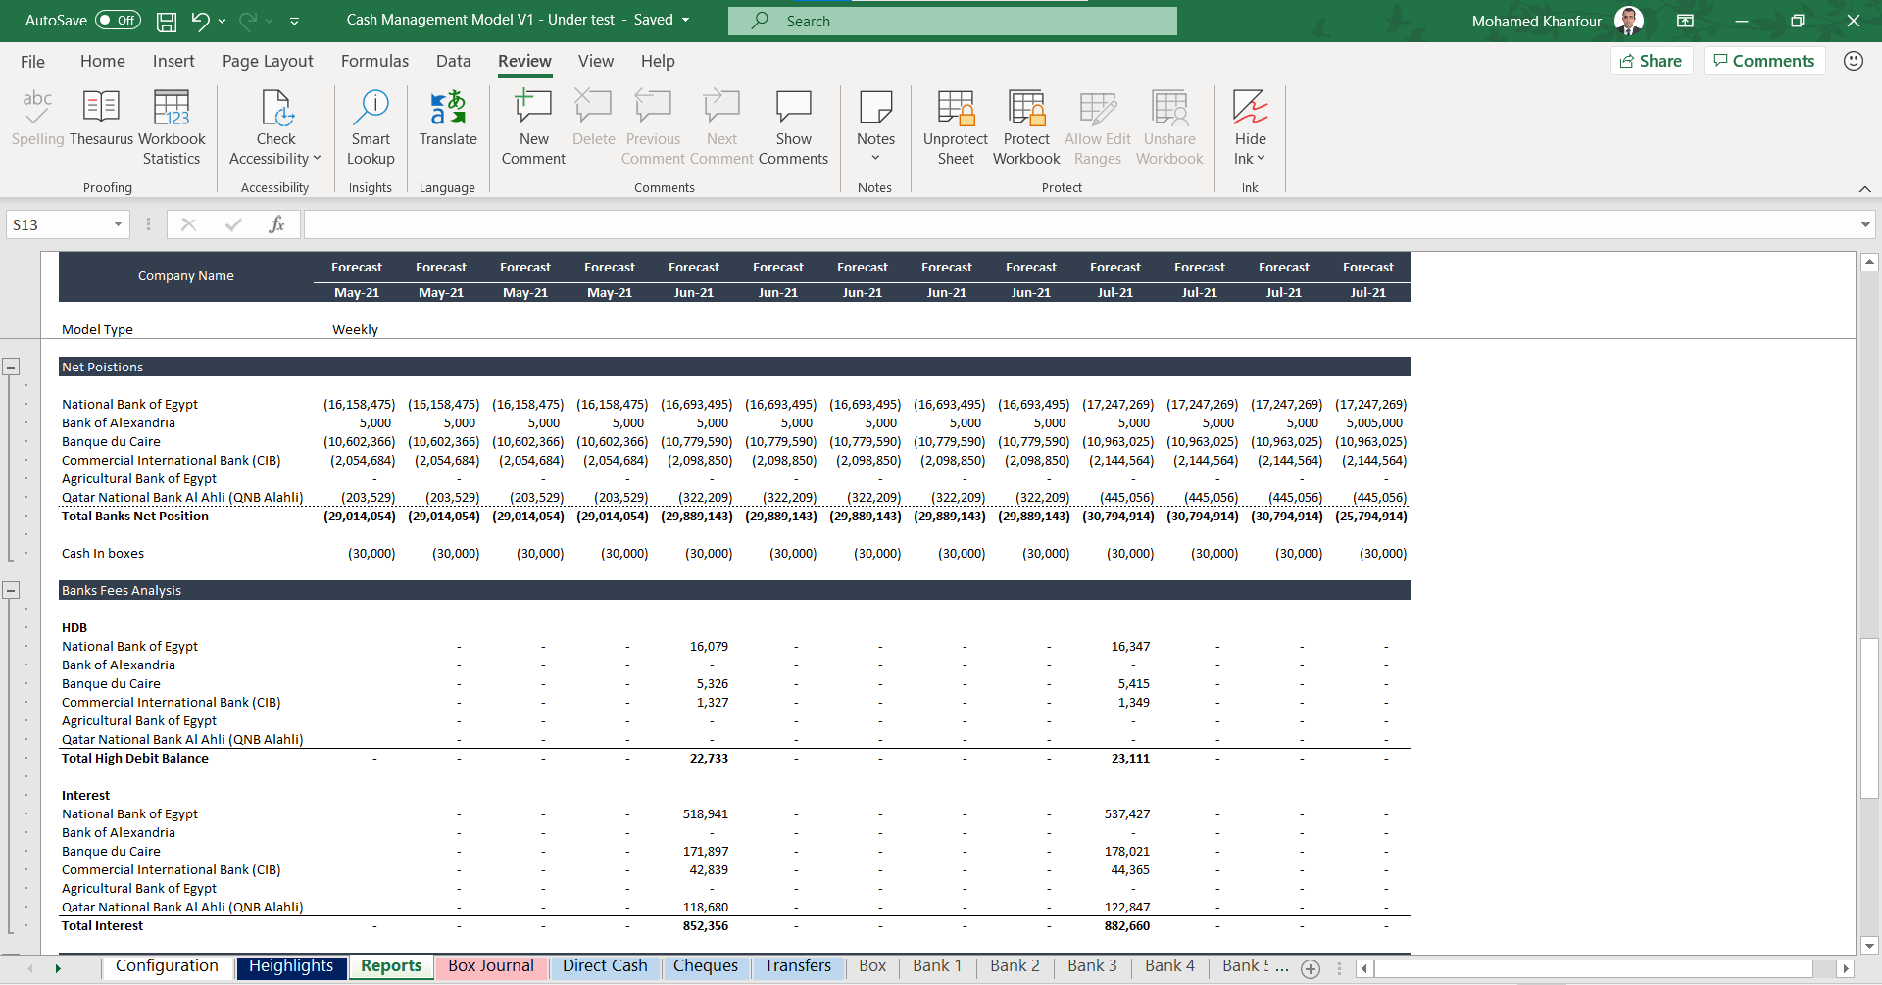
Task: Undo the last action
Action: pyautogui.click(x=200, y=21)
